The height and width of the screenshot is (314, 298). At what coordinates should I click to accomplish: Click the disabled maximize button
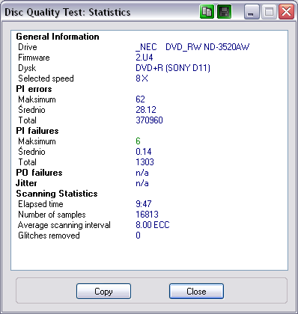(x=269, y=12)
